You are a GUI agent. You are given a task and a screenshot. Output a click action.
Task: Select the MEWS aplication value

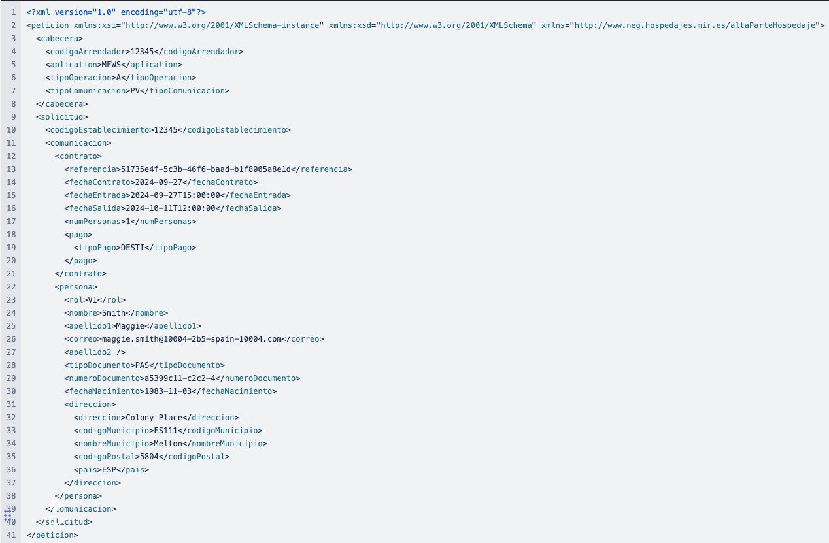[x=111, y=65]
